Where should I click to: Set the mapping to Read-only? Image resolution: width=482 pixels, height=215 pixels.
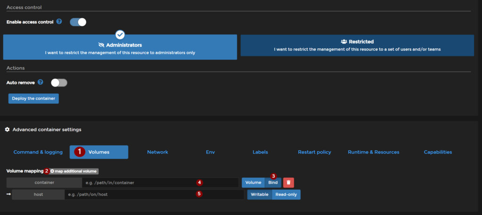pos(286,194)
